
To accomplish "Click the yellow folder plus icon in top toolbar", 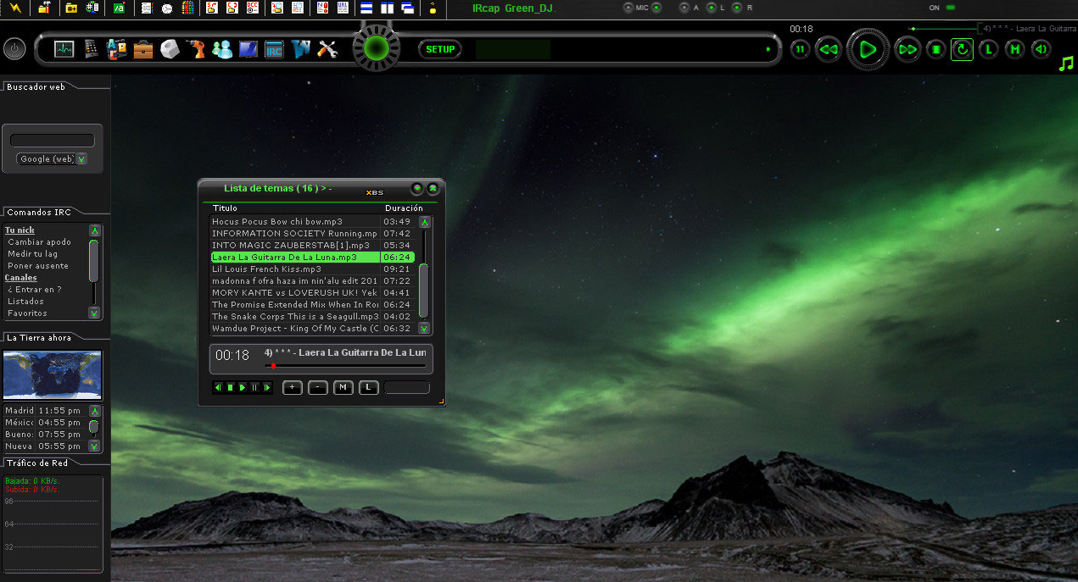I will click(71, 8).
